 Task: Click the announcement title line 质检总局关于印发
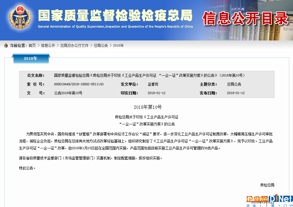point(146,117)
